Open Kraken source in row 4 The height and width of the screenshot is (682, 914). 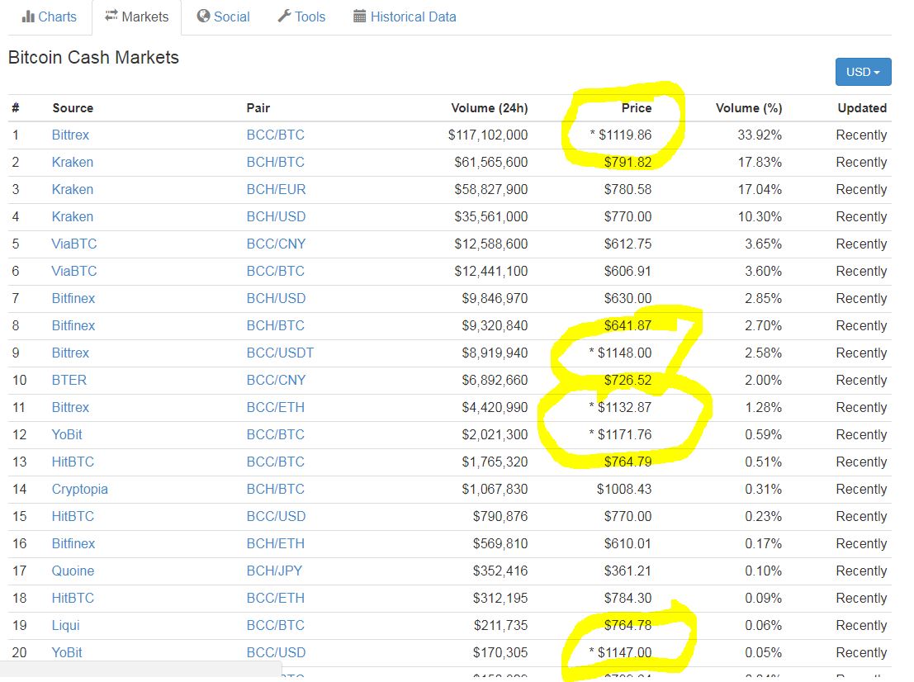pos(73,217)
